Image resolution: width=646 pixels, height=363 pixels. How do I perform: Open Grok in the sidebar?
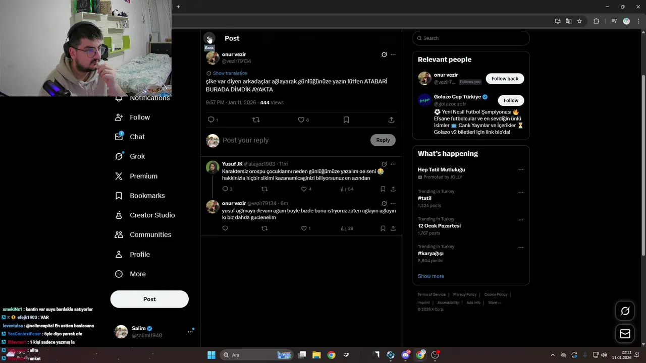[x=130, y=156]
